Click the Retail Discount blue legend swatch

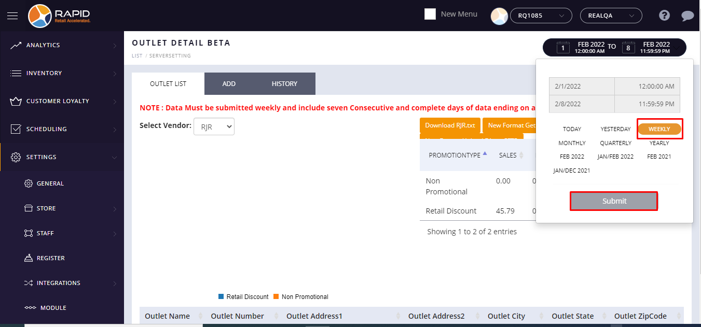pyautogui.click(x=221, y=297)
